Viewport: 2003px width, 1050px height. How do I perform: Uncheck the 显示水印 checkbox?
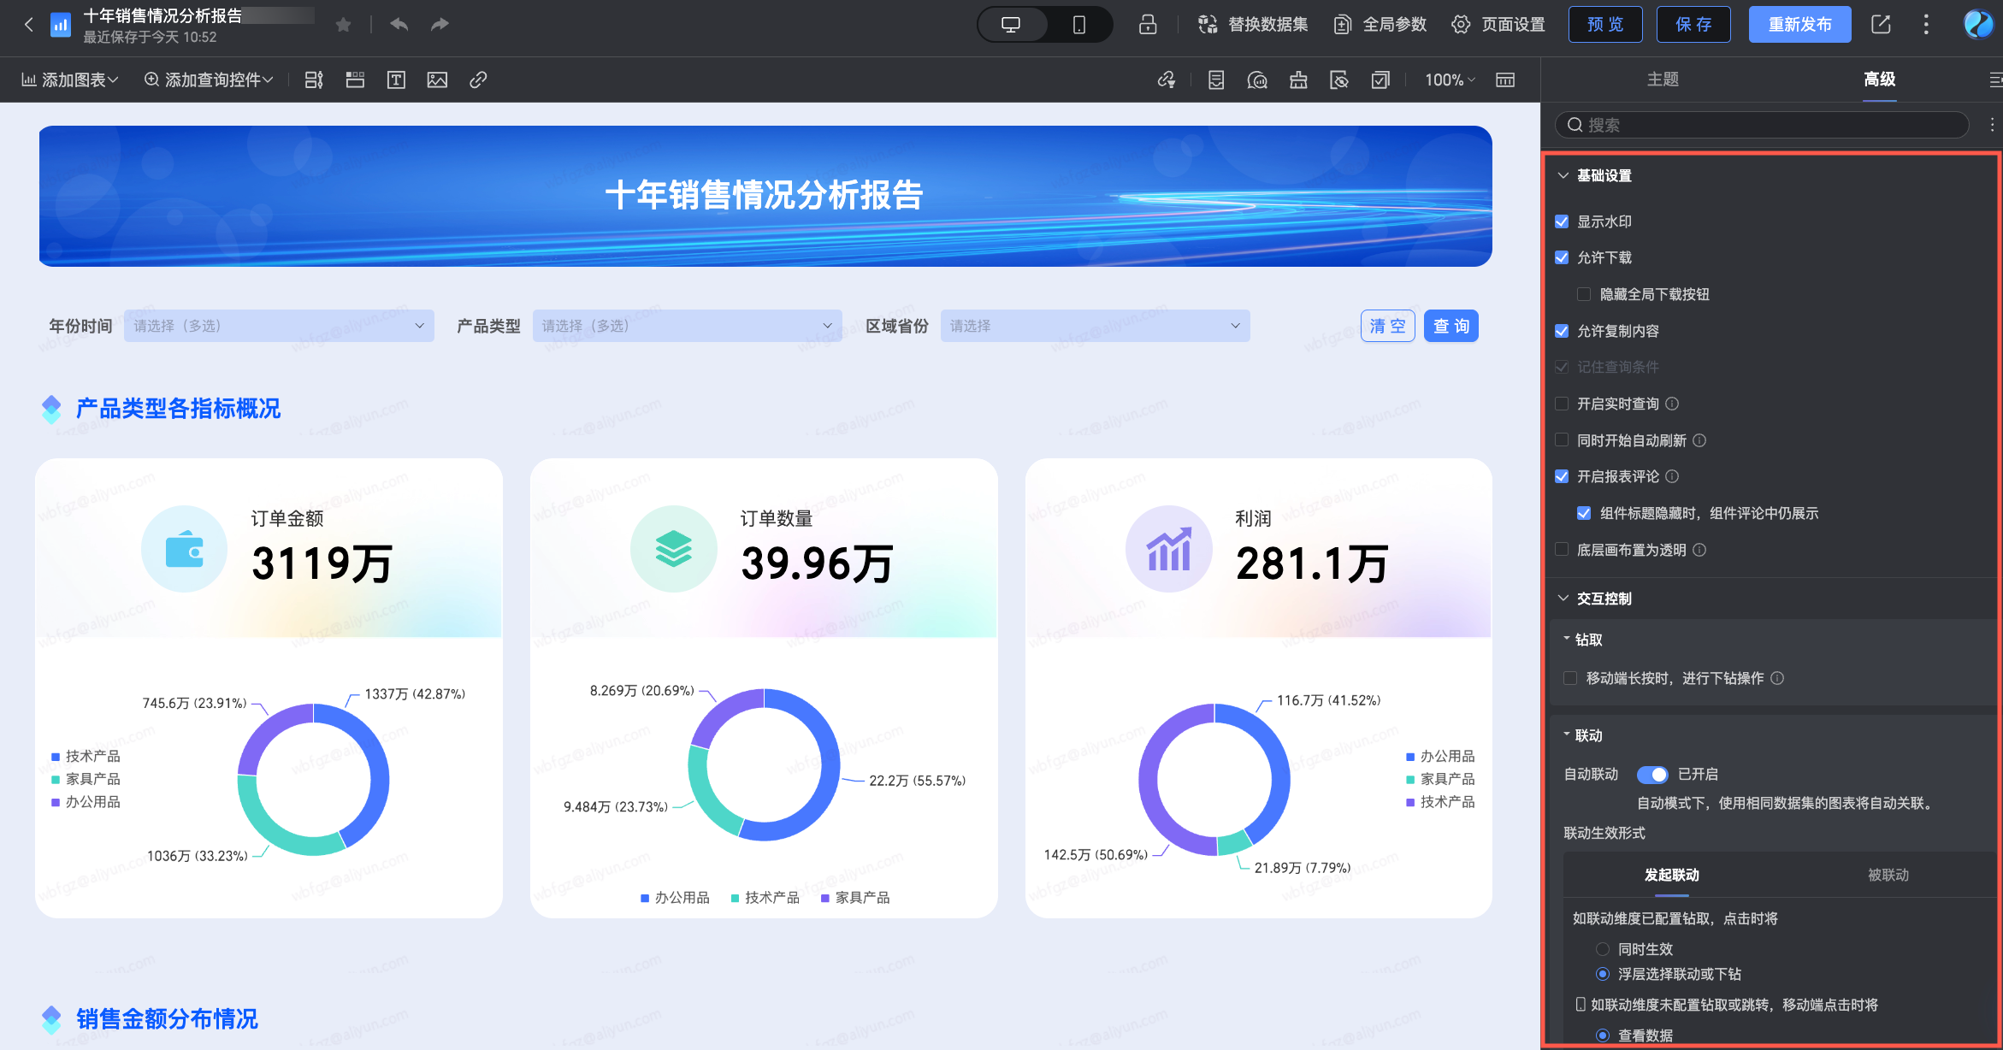point(1562,221)
